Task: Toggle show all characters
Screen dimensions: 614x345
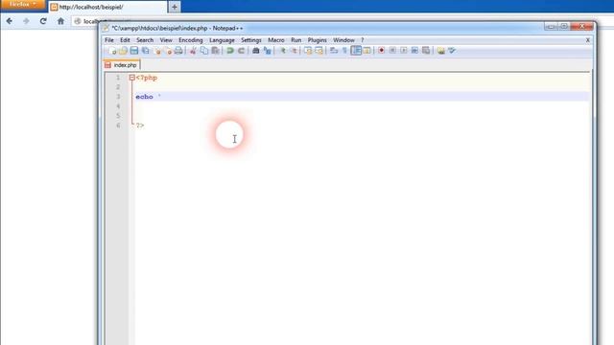Action: click(x=344, y=51)
